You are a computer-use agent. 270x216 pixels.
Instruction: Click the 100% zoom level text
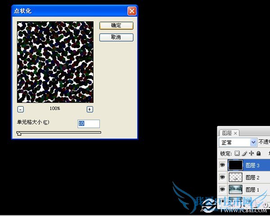[x=55, y=108]
